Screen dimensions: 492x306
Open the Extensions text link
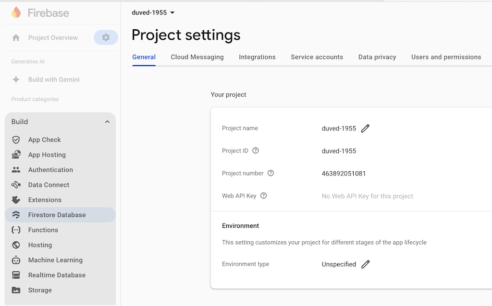(x=45, y=200)
